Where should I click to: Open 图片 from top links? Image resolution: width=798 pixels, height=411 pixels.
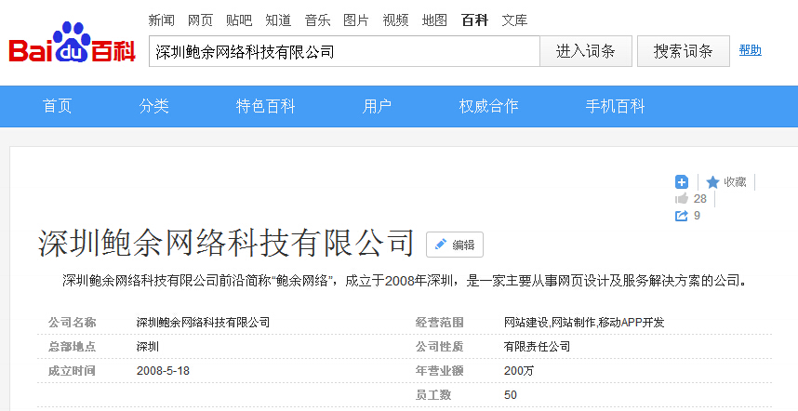click(356, 20)
